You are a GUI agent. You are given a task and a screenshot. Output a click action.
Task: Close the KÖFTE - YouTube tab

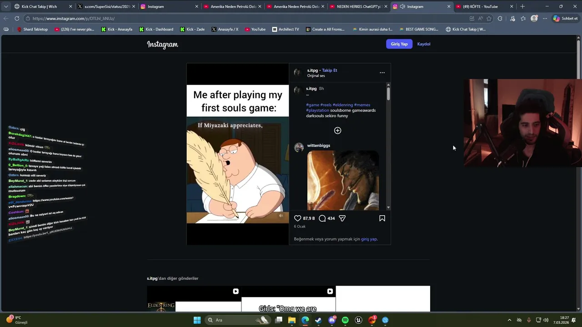pos(512,6)
